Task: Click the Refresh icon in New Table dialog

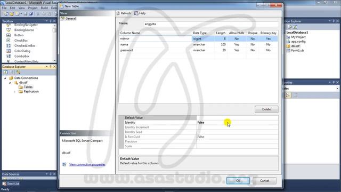Action: [118, 13]
